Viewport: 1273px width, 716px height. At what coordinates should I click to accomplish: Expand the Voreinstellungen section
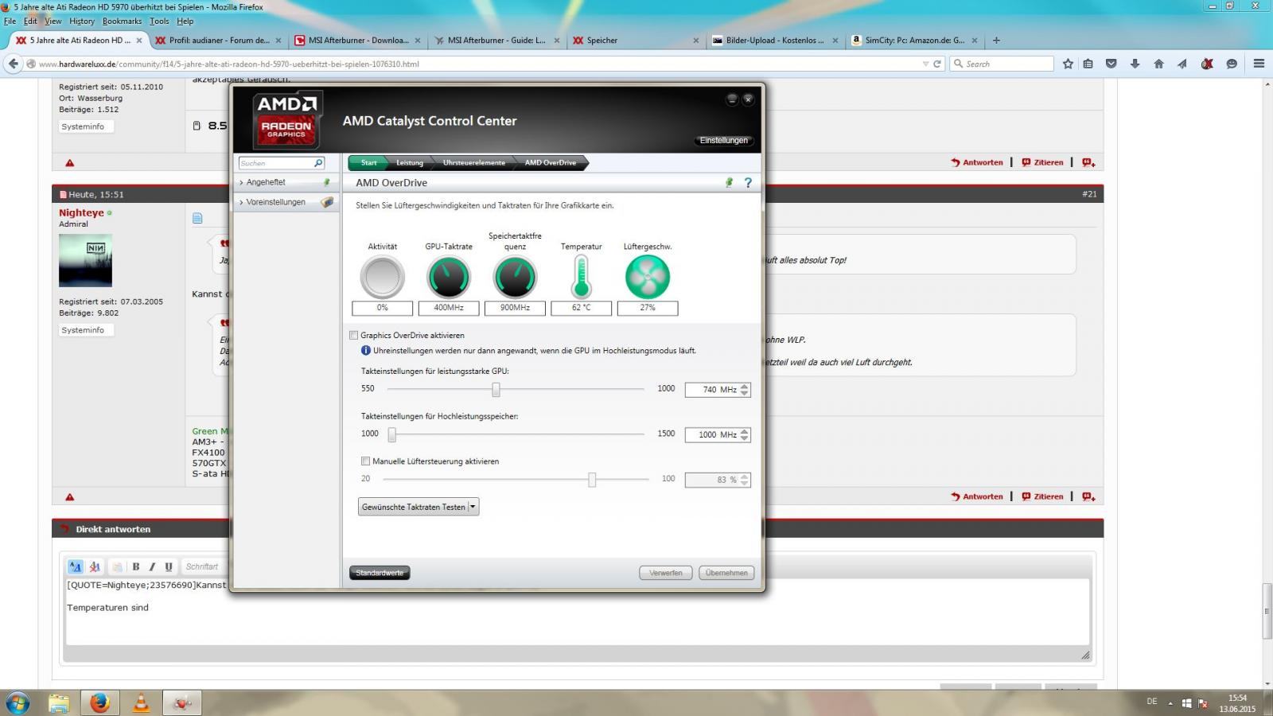click(286, 202)
